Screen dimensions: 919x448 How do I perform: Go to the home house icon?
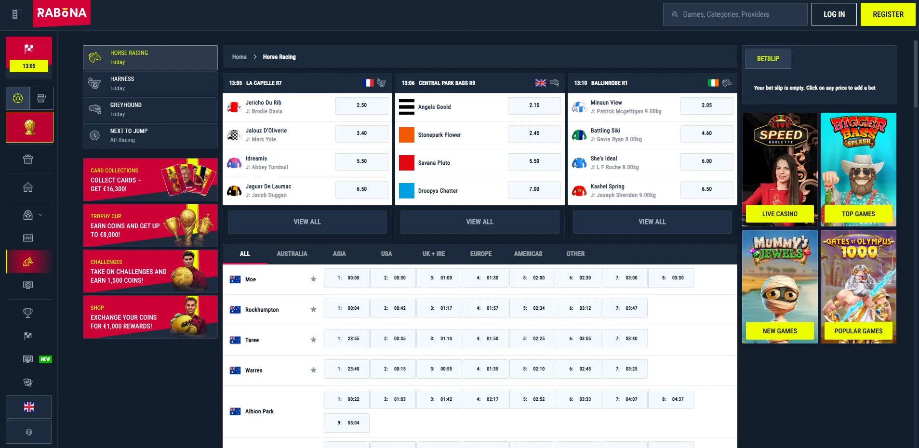click(28, 187)
